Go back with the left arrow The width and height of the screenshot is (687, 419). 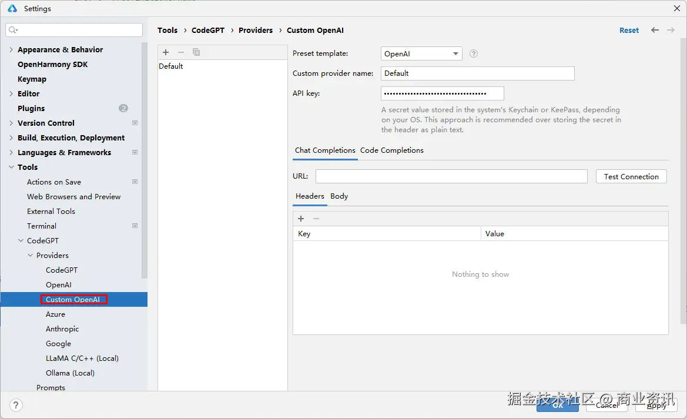(x=655, y=30)
